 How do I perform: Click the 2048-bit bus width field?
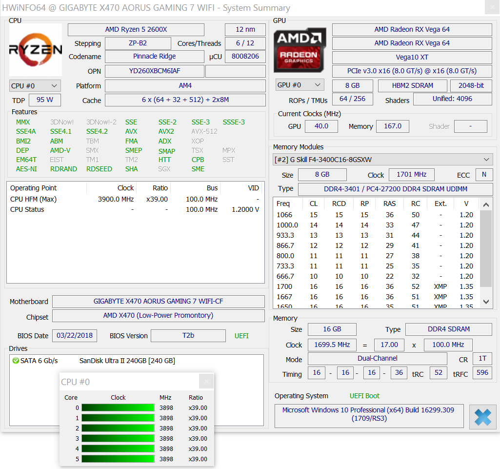click(x=471, y=86)
